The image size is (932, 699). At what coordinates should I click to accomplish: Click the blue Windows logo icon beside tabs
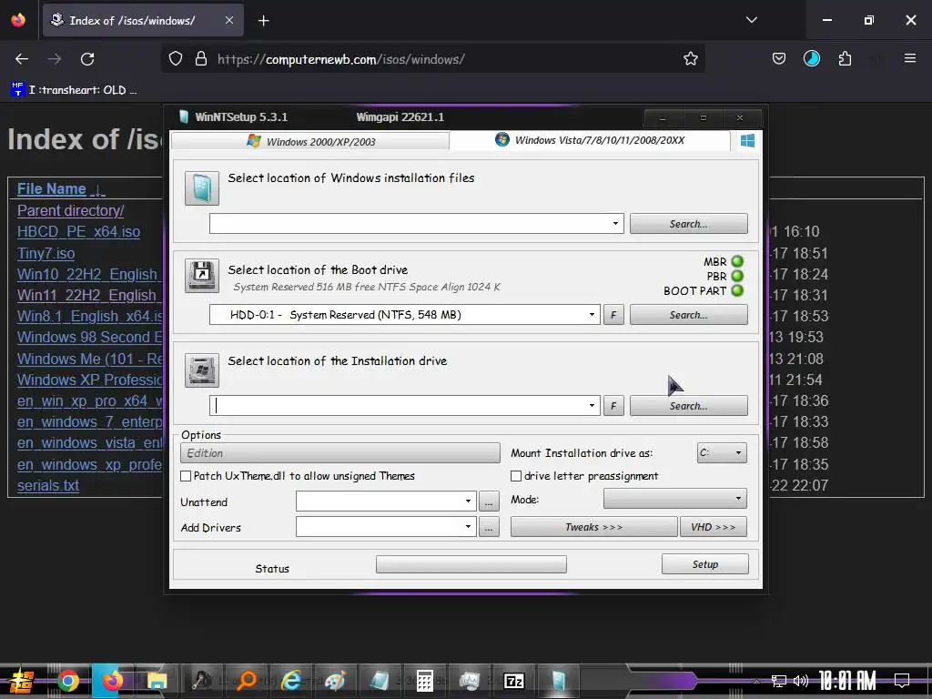pos(748,141)
